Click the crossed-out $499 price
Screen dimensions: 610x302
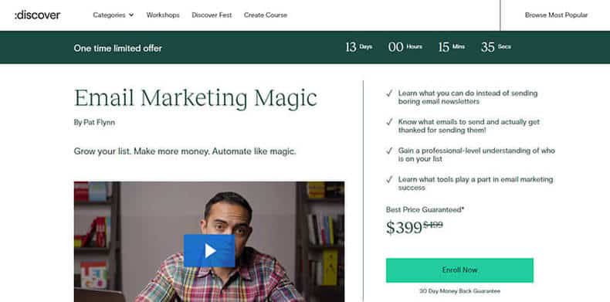point(433,225)
